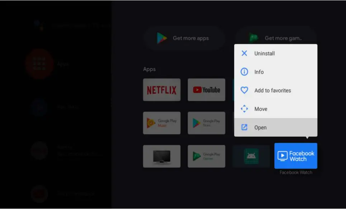This screenshot has width=346, height=209.
Task: Click the Get more apps button
Action: (x=184, y=38)
